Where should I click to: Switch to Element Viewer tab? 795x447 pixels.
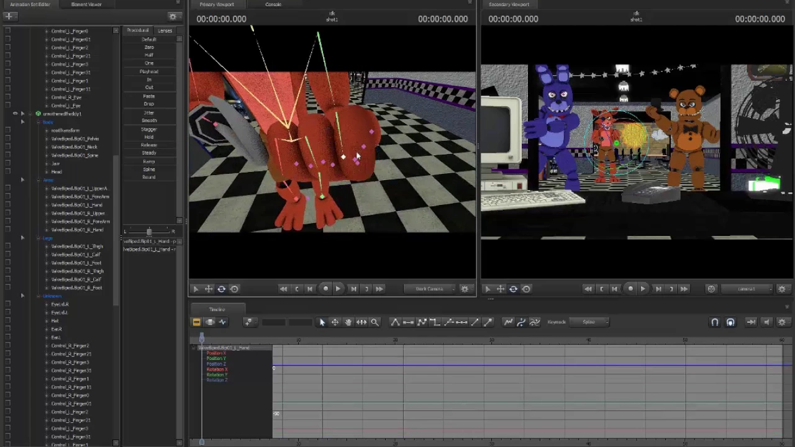point(86,4)
